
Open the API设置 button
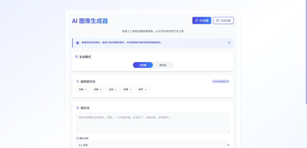click(x=201, y=21)
